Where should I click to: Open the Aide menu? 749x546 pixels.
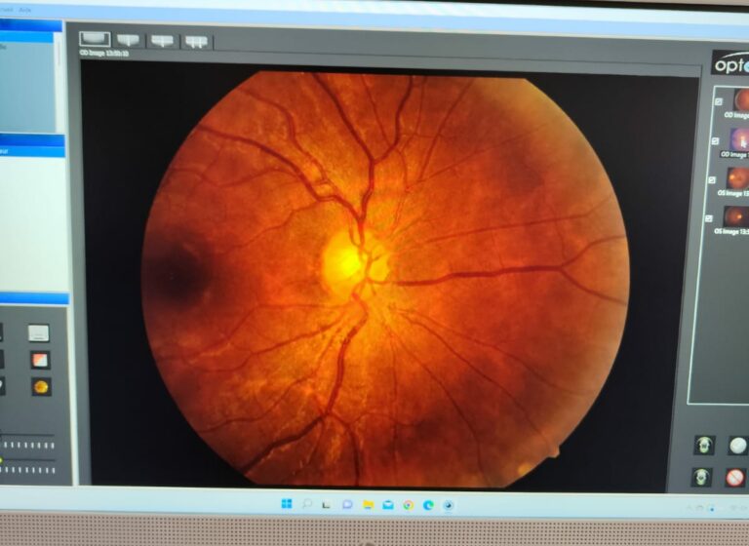pyautogui.click(x=24, y=10)
